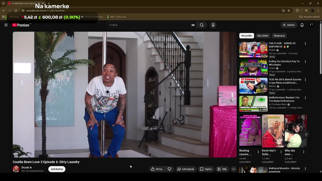Select the Dla Ciebie filter chip
Viewport: 322px width, 181px height.
(x=263, y=36)
